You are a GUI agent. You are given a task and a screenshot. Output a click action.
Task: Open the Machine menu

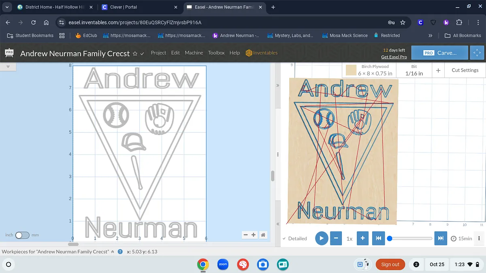tap(194, 53)
